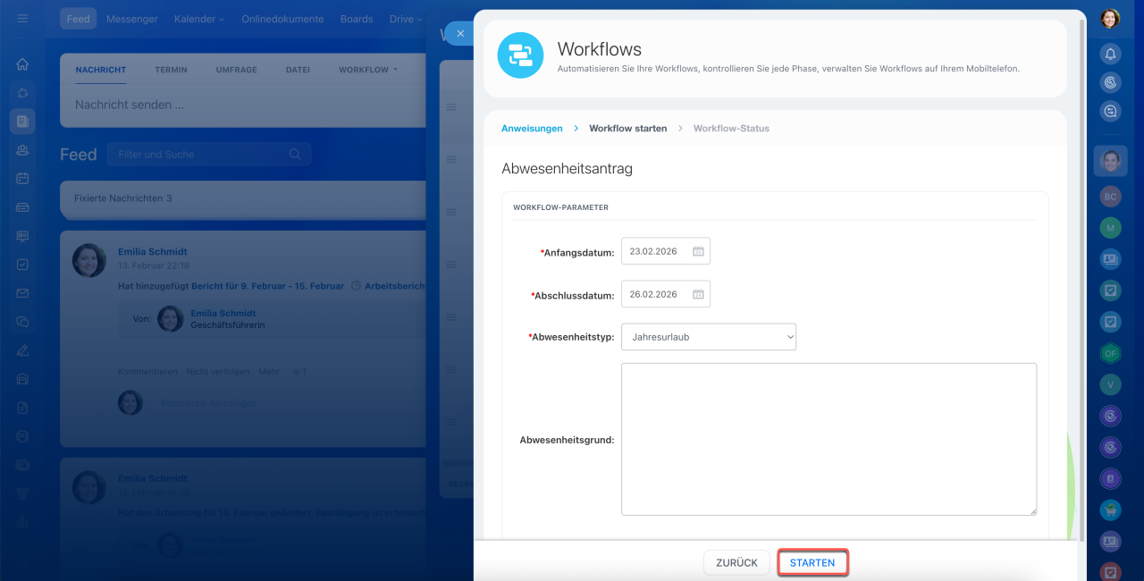
Task: Click the Zurück button
Action: coord(736,563)
